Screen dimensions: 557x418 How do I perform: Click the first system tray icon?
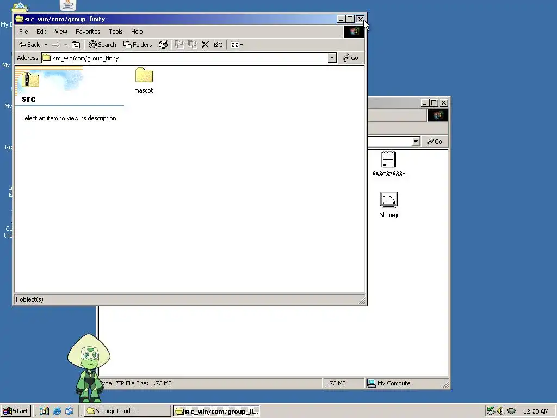tap(491, 411)
